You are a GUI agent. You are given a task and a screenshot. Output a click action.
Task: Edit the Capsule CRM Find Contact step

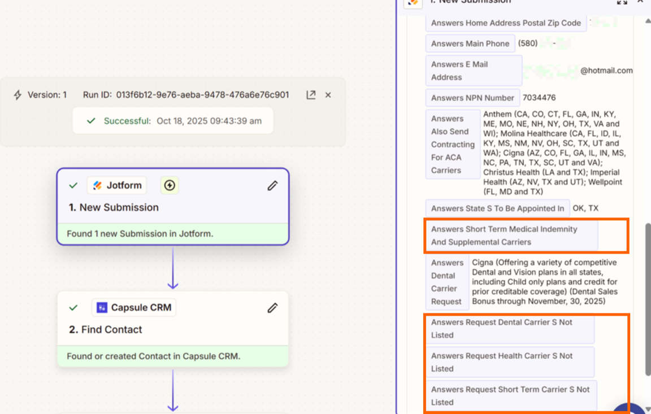click(x=272, y=308)
